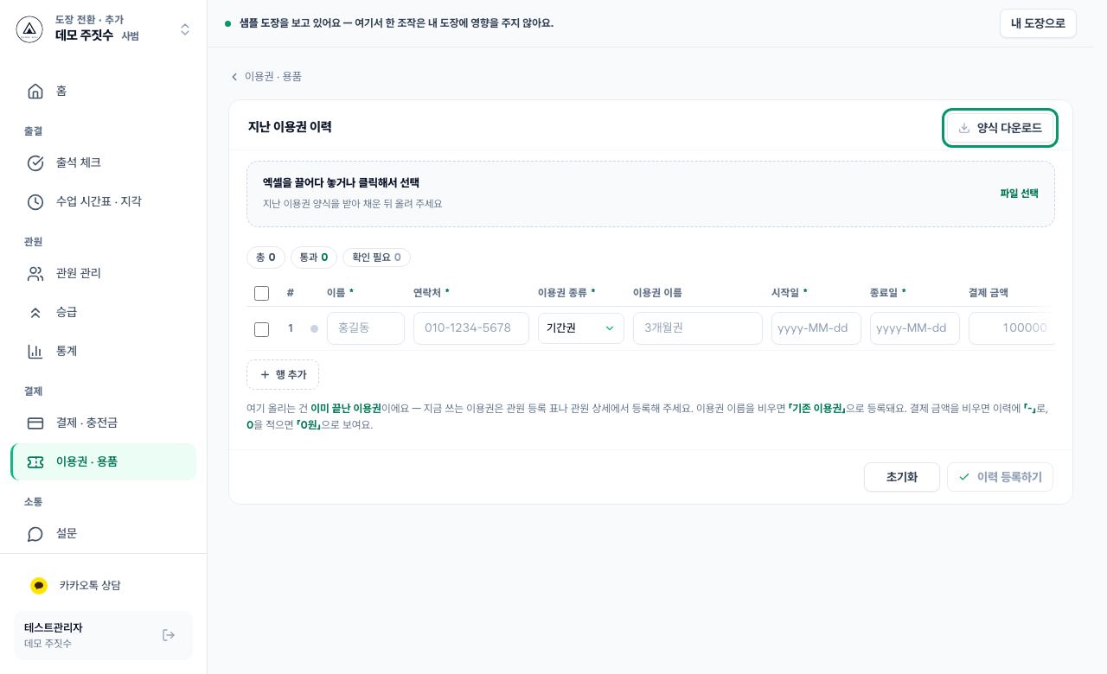Click the 관원 관리 people icon

pyautogui.click(x=35, y=273)
